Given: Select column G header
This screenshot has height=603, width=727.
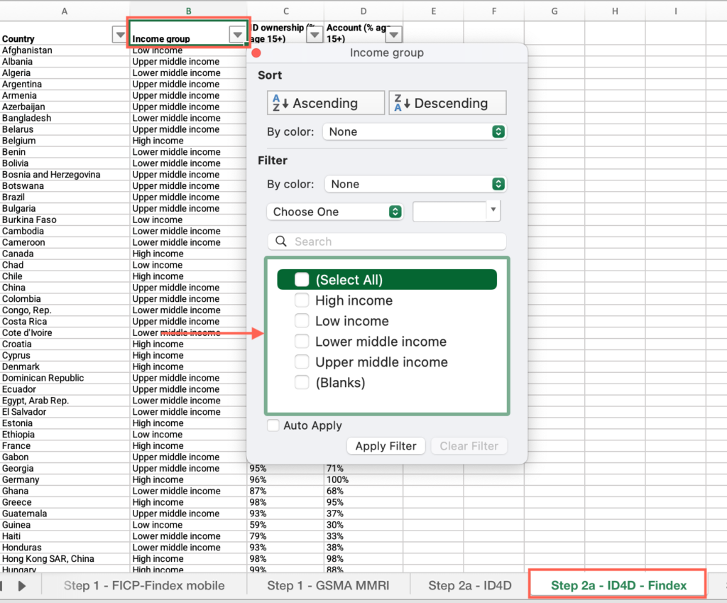Looking at the screenshot, I should pyautogui.click(x=554, y=11).
